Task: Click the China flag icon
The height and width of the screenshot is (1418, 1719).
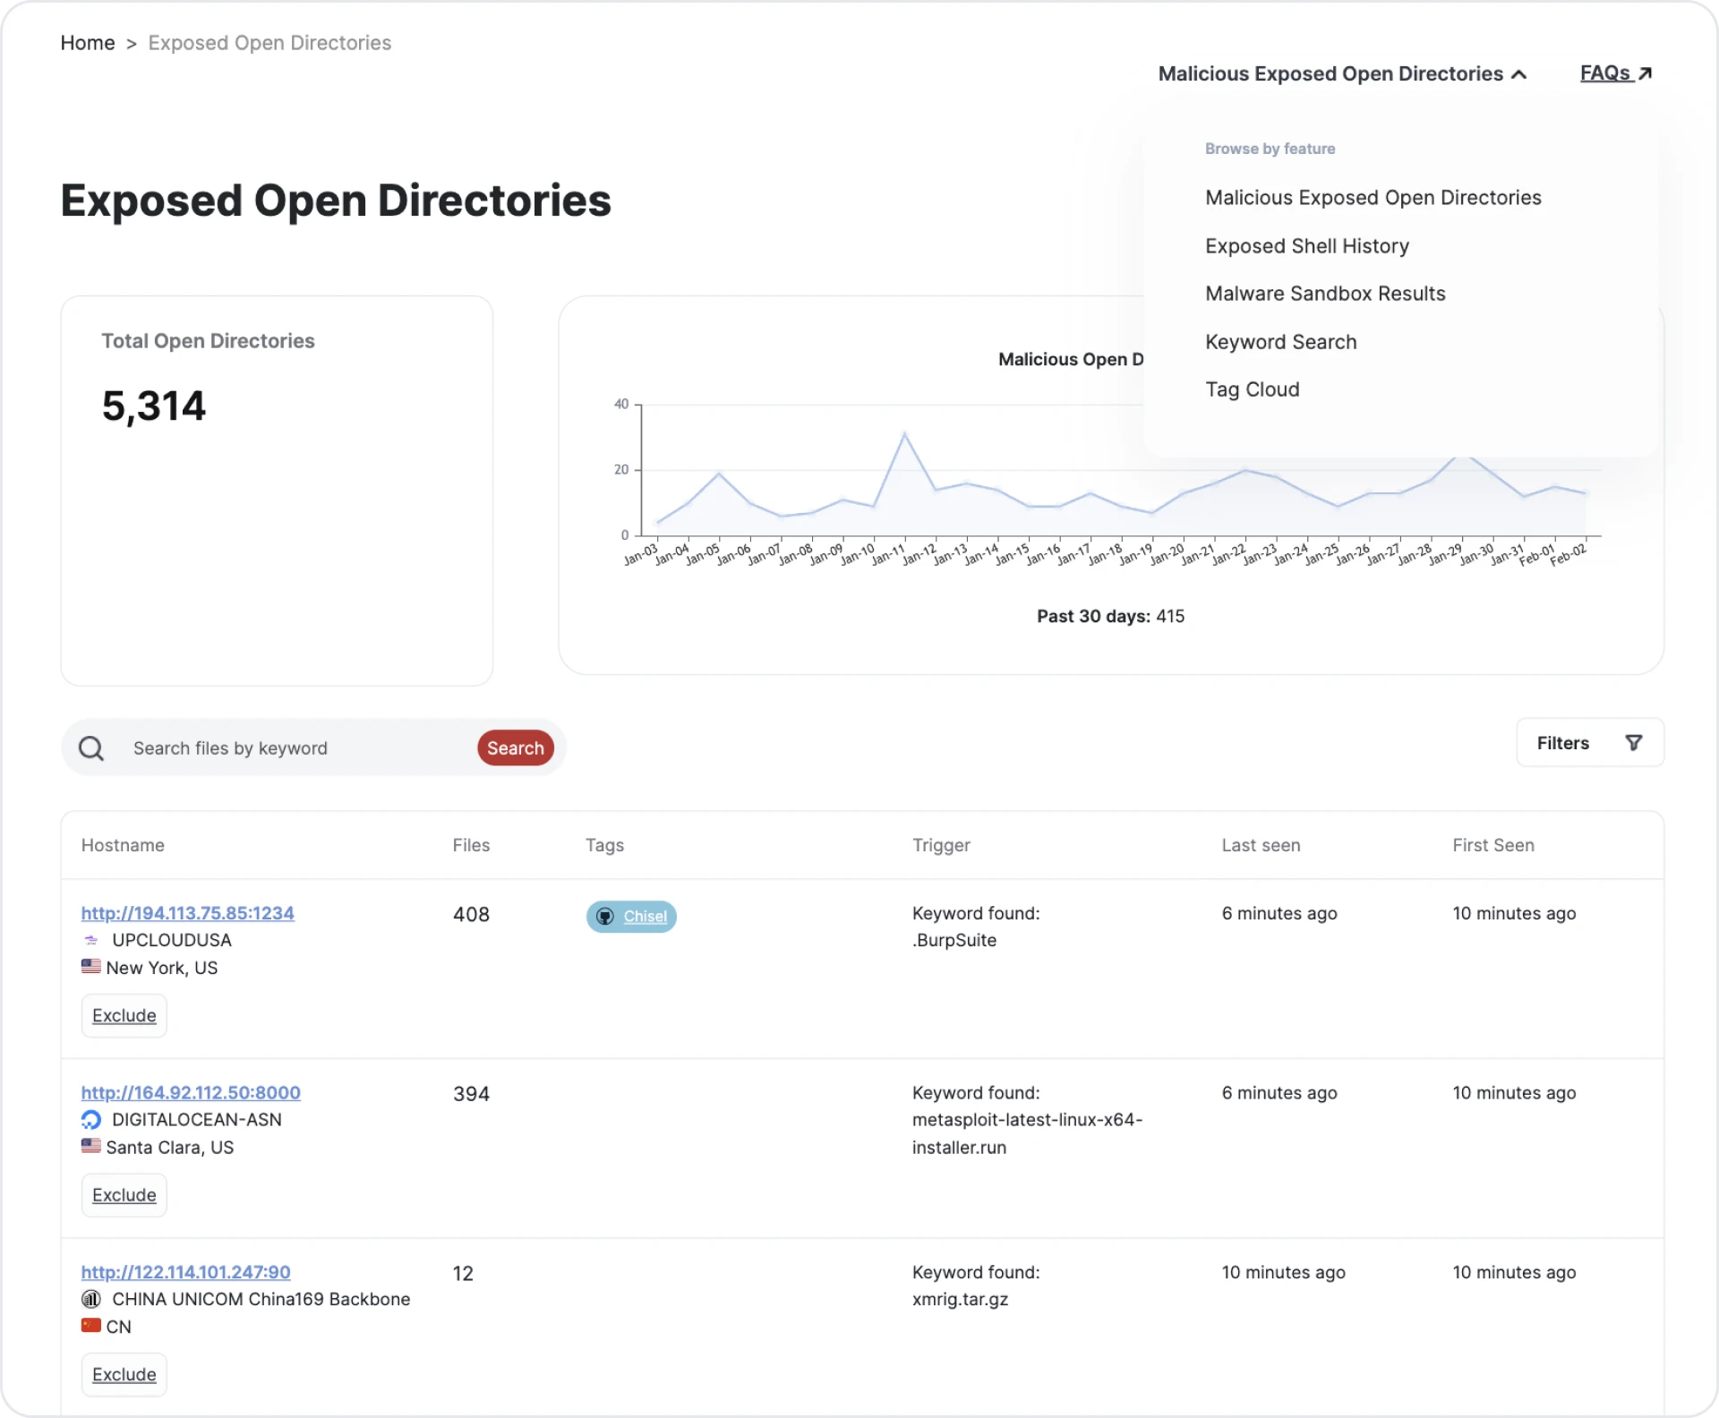Action: [91, 1326]
